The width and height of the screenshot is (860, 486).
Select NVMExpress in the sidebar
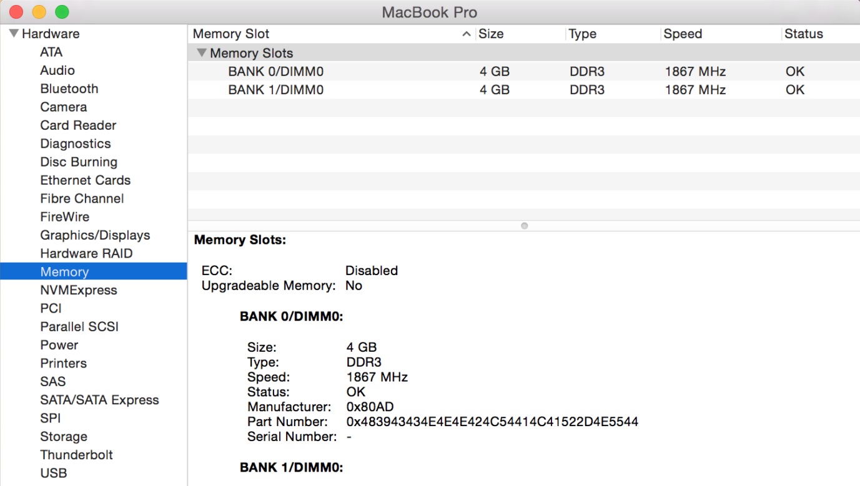click(79, 290)
